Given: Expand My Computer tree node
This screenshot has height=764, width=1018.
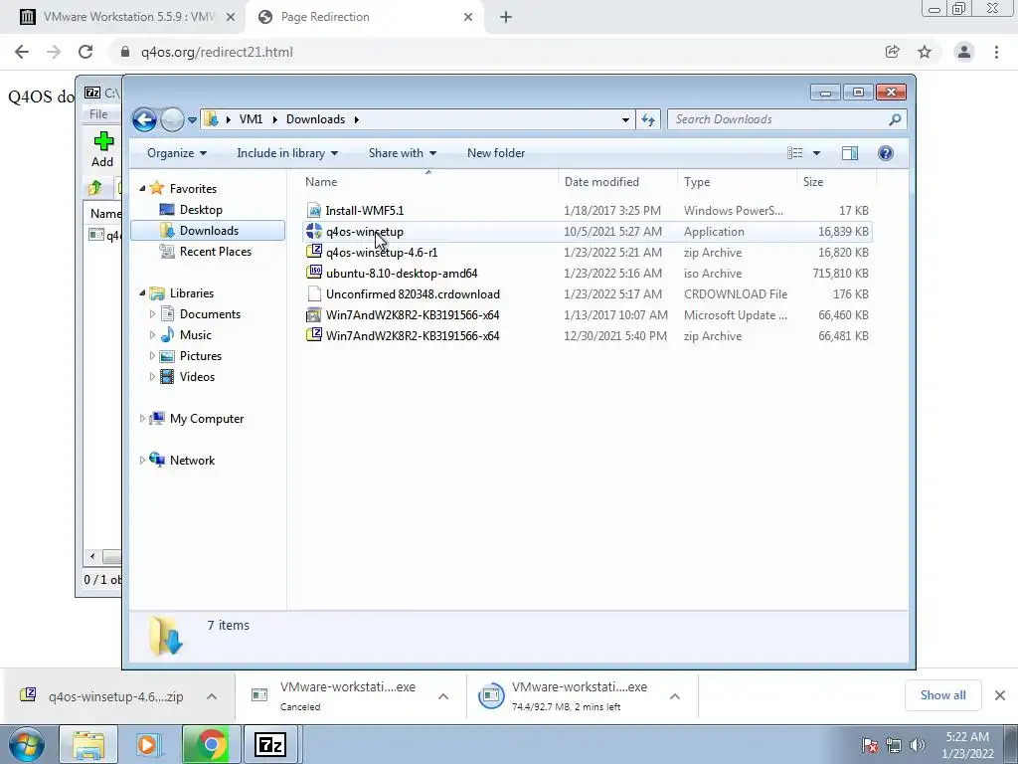Looking at the screenshot, I should [x=142, y=419].
